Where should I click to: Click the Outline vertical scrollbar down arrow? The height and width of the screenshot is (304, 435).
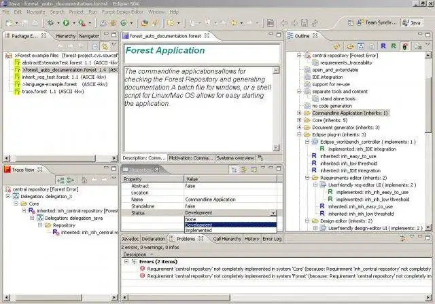[428, 227]
